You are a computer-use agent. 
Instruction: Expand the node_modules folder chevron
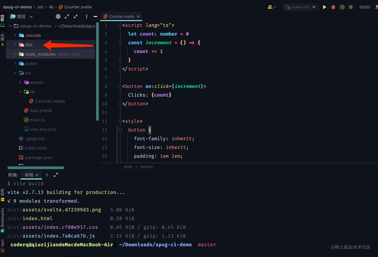point(15,54)
